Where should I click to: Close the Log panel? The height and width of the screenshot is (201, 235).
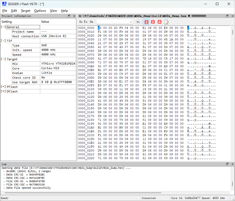[x=233, y=164]
